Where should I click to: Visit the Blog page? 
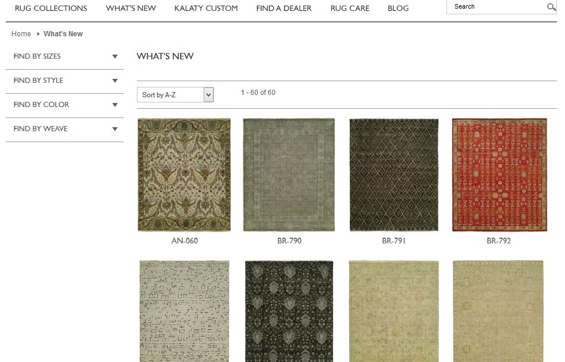click(398, 8)
